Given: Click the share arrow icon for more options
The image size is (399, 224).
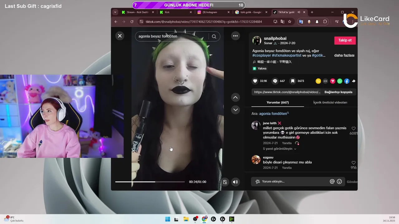Looking at the screenshot, I should [354, 81].
